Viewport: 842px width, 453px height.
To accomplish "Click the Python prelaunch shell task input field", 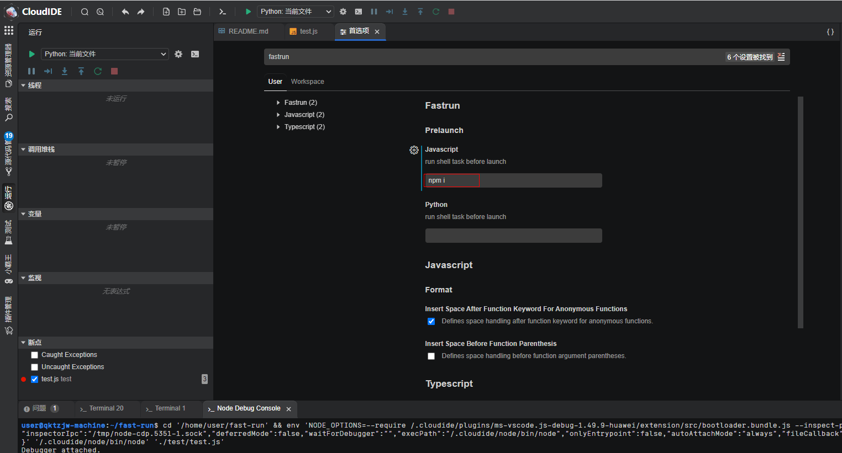I will (x=513, y=236).
